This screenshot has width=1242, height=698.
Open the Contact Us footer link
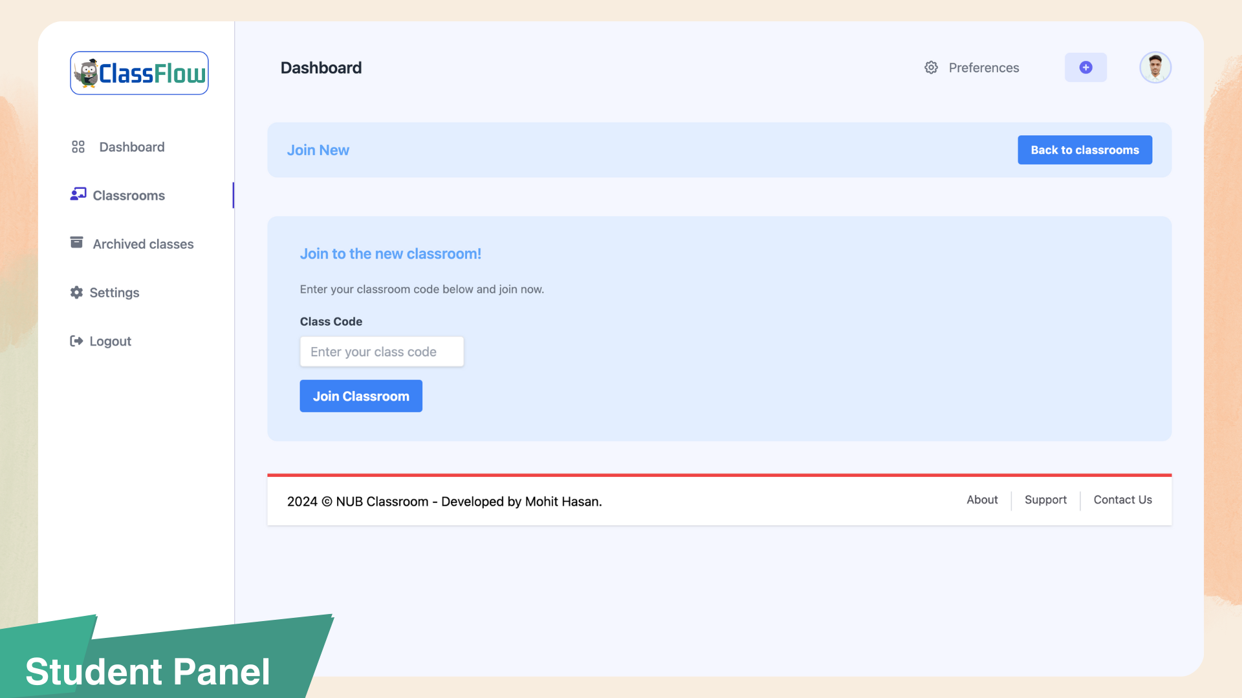point(1122,500)
